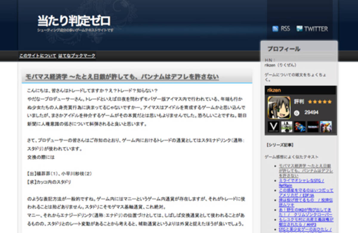Open the second game thumbnail in gamercard

click(287, 127)
